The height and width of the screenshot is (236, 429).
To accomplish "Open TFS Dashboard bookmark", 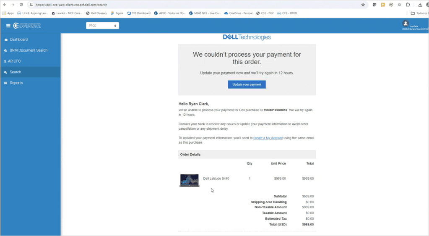I will pyautogui.click(x=139, y=13).
